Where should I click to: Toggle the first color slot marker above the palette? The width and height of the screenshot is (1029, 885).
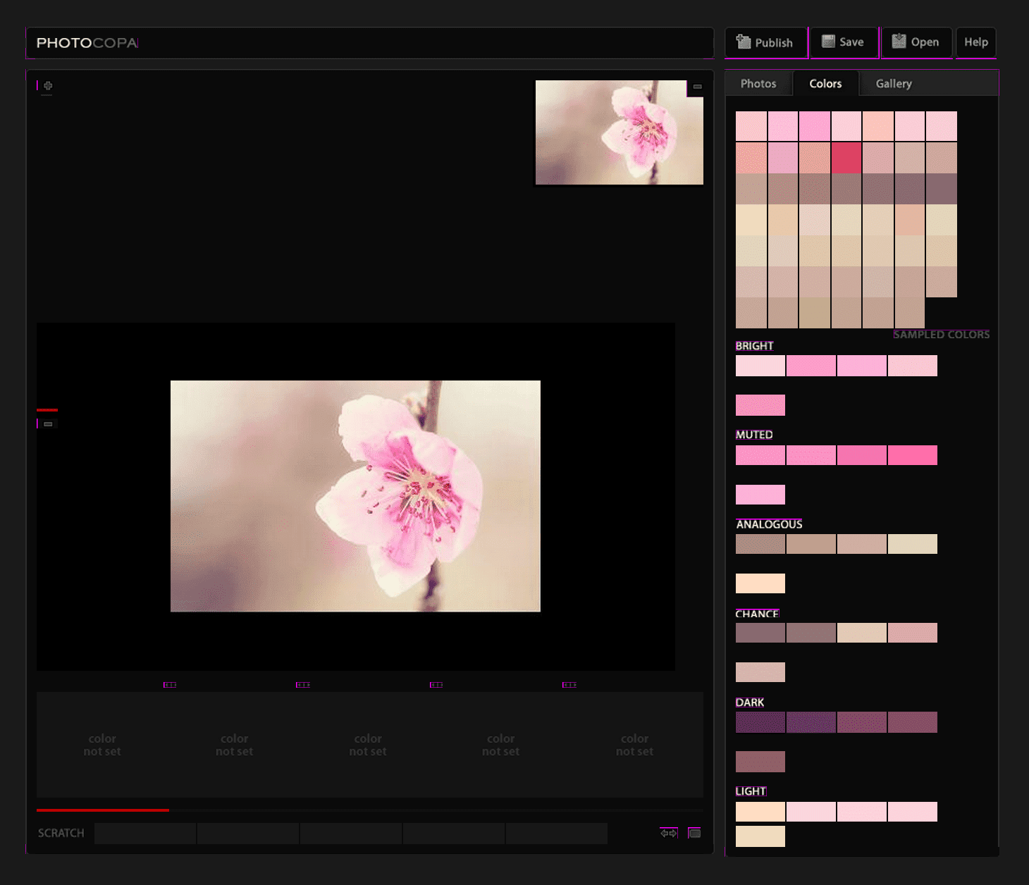click(x=169, y=683)
